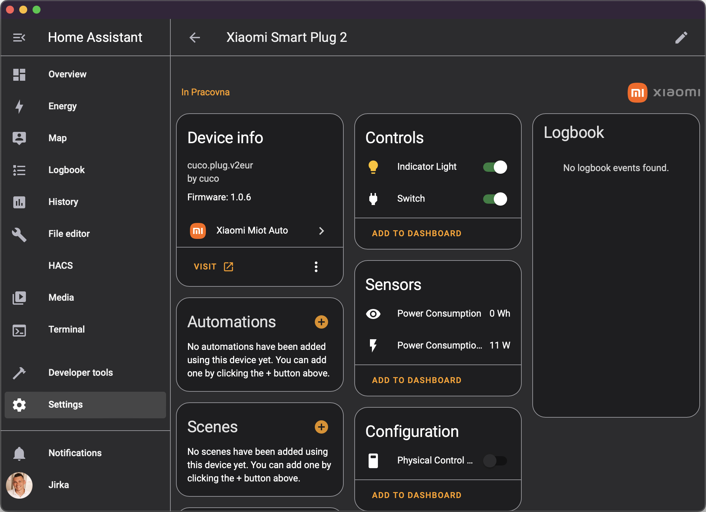This screenshot has width=706, height=512.
Task: Click the Physical Control device icon
Action: (373, 461)
